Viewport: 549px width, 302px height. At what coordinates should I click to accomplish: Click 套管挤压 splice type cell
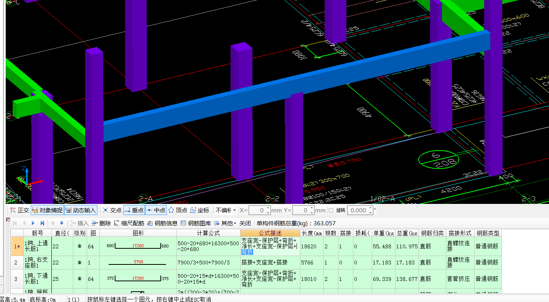coord(460,279)
